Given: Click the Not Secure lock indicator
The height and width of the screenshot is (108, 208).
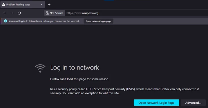Looking at the screenshot, I should (55, 13).
